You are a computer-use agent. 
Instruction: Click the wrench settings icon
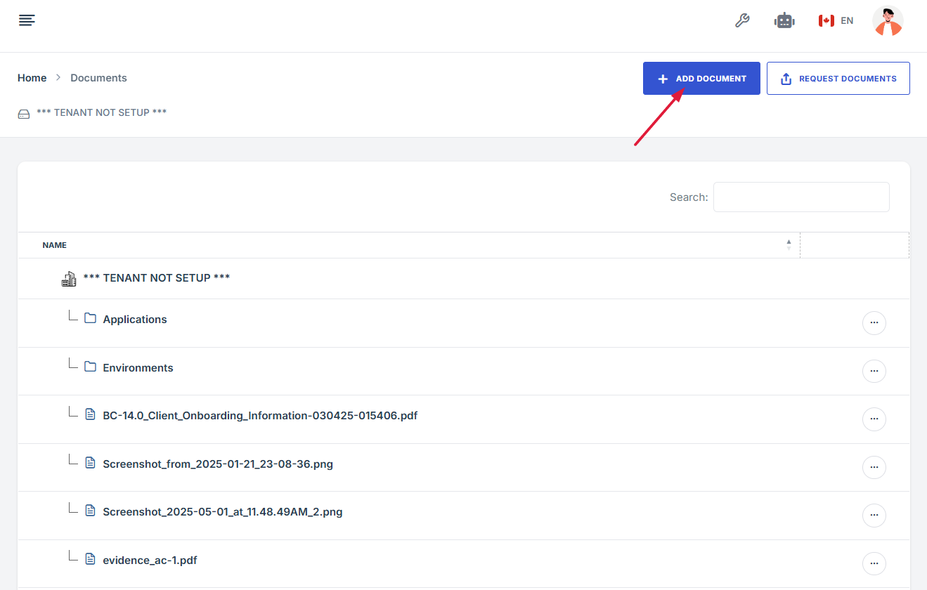(x=742, y=20)
